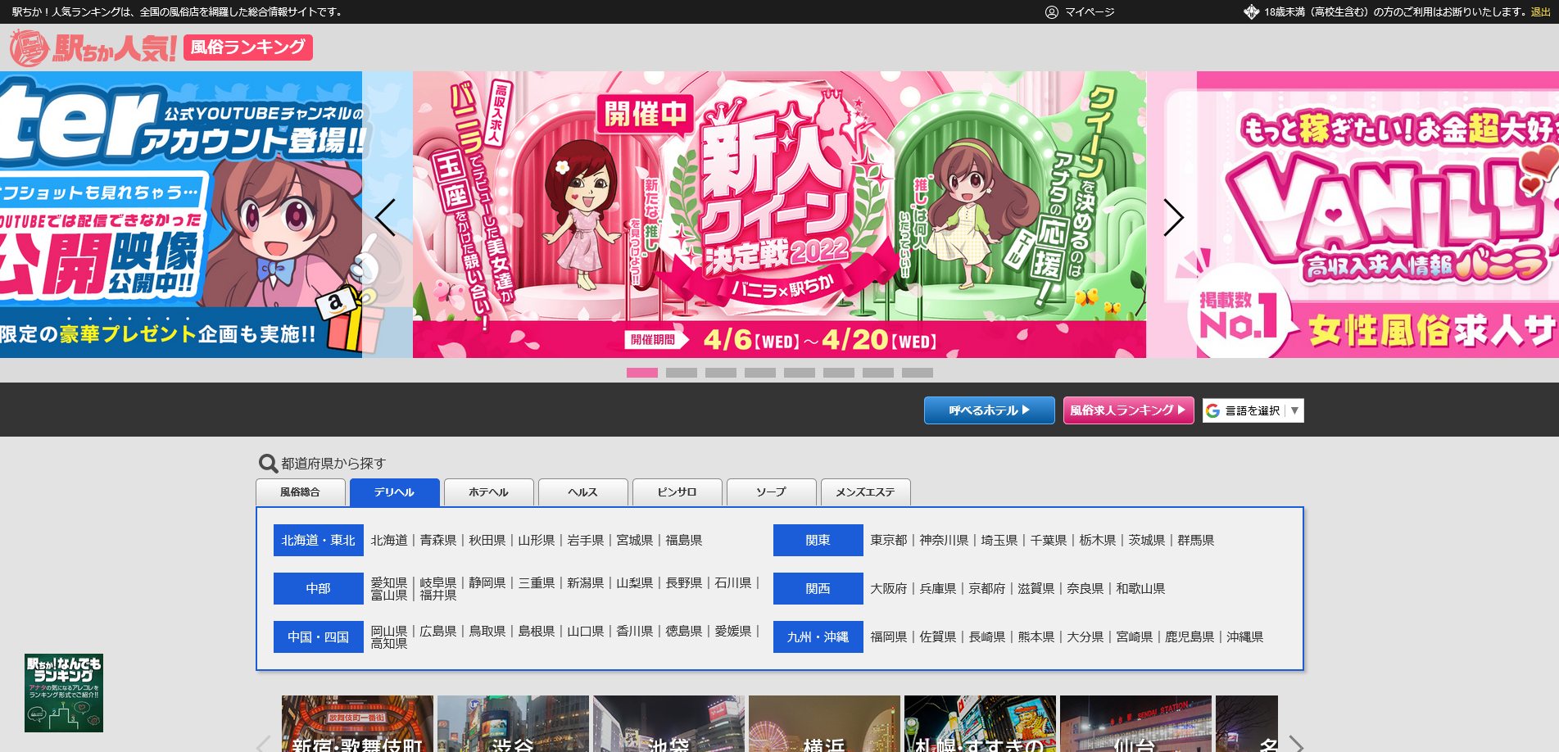Viewport: 1559px width, 752px height.
Task: Open 愛知県 prefecture link
Action: 389,583
